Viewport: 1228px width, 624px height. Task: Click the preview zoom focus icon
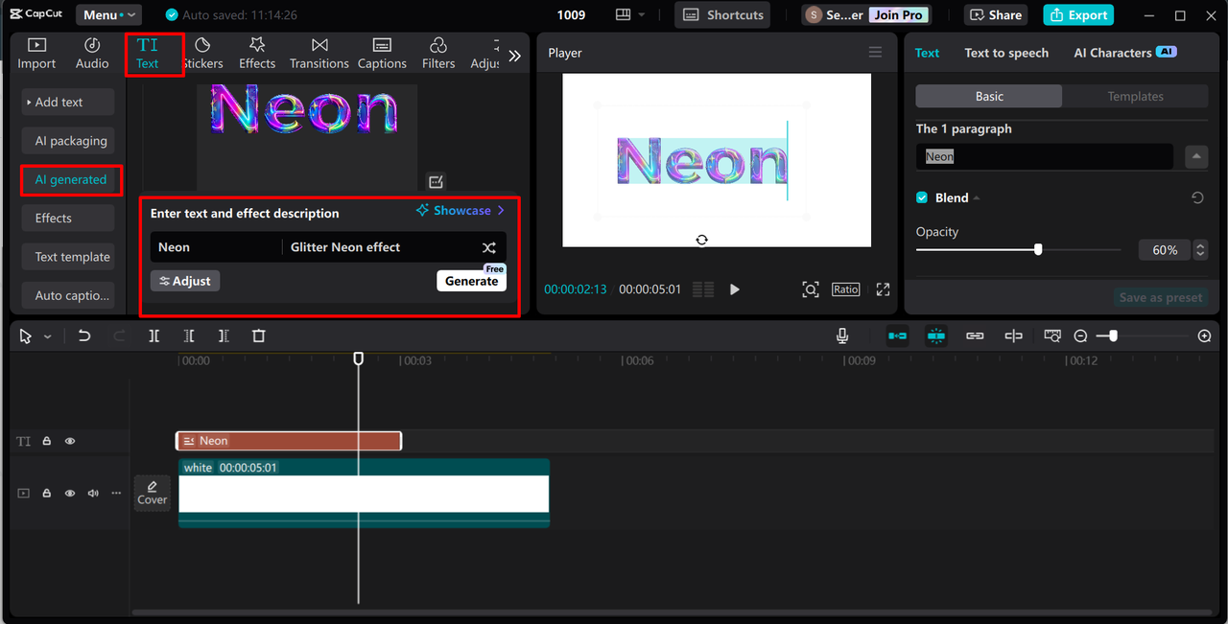[811, 289]
